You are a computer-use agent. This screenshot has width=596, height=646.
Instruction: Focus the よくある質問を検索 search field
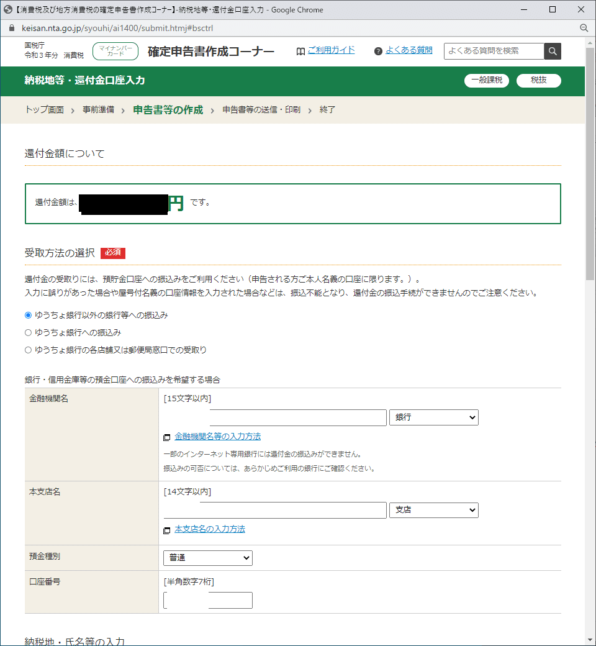[x=494, y=51]
